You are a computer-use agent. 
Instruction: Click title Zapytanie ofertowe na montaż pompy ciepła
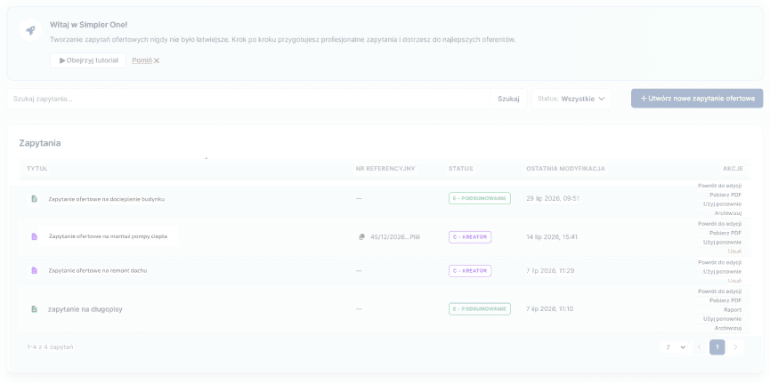[x=108, y=235]
